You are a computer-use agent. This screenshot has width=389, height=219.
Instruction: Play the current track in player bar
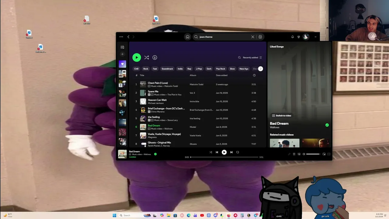224,152
